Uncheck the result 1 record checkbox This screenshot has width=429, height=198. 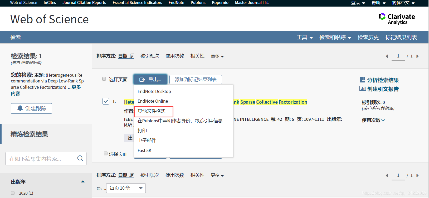click(x=106, y=101)
